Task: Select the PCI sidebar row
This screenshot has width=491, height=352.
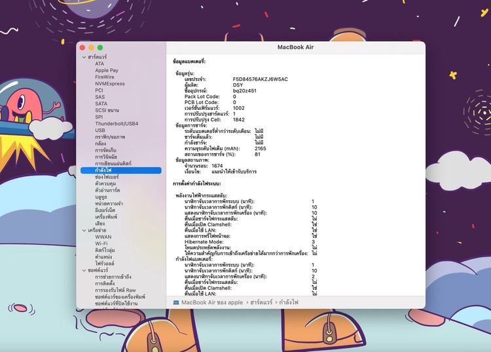Action: pyautogui.click(x=99, y=90)
